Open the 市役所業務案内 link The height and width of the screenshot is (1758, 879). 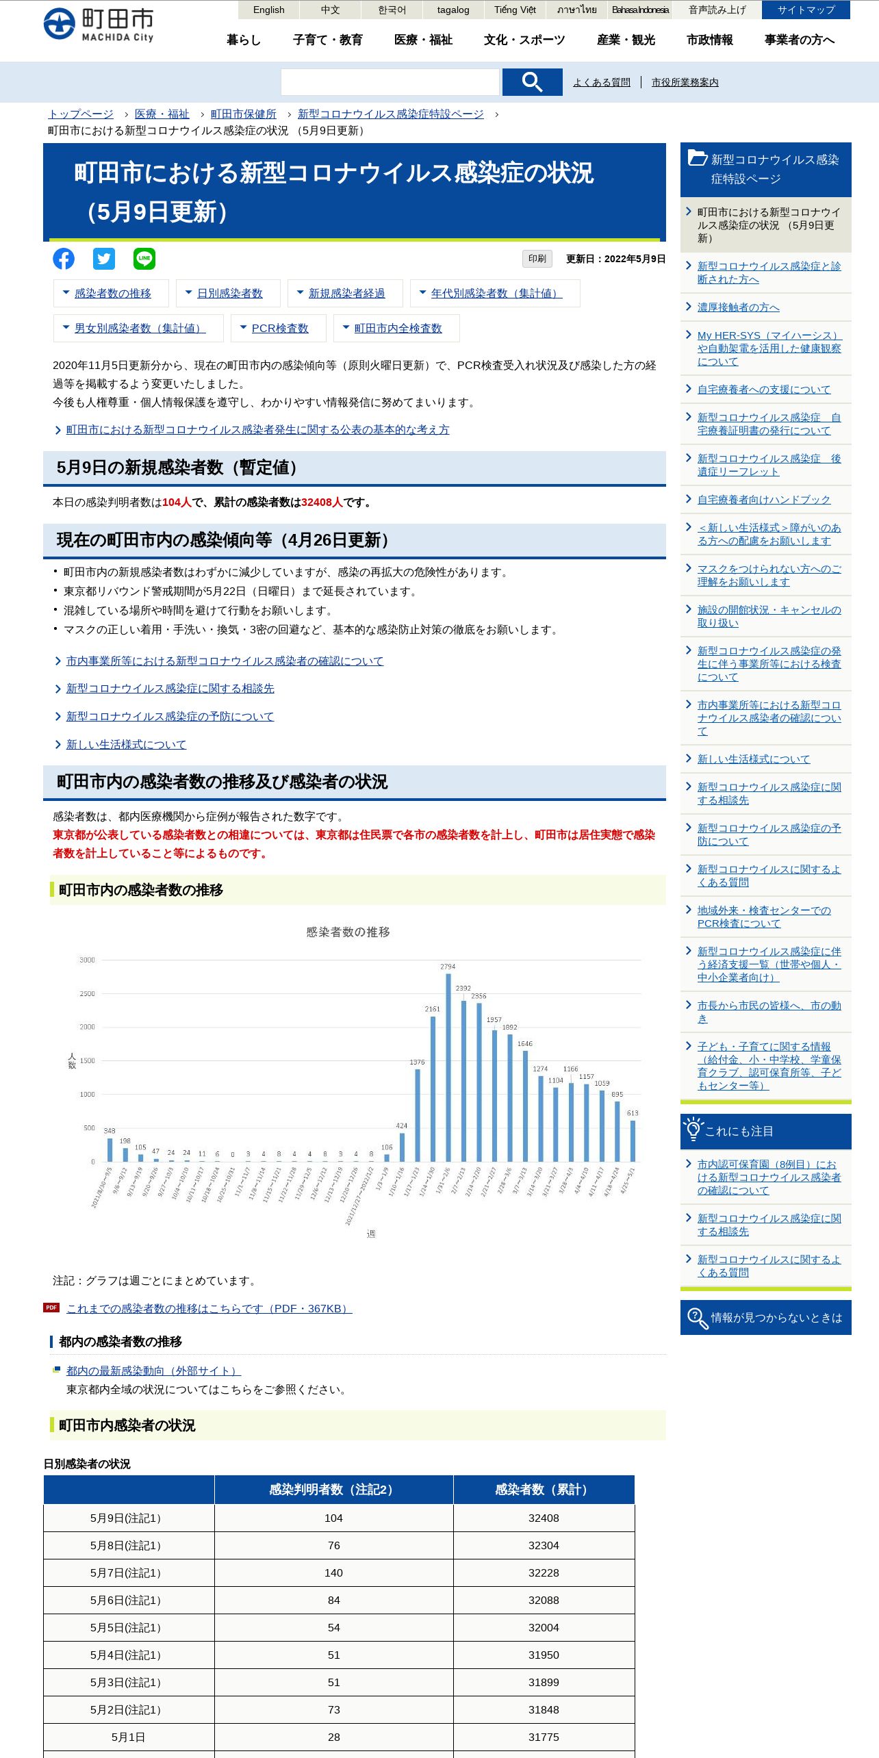pyautogui.click(x=685, y=82)
